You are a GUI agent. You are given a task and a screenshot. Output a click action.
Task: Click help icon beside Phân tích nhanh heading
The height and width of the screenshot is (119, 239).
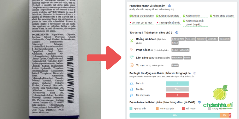tap(169, 6)
